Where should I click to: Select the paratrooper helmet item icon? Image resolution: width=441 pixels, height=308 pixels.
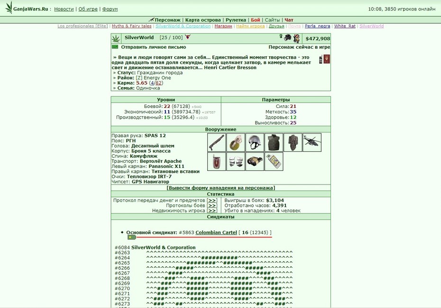[255, 142]
